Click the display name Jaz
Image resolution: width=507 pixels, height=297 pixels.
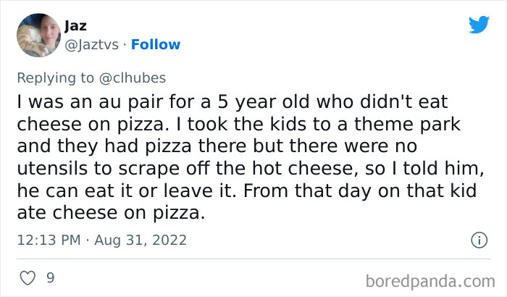(75, 26)
